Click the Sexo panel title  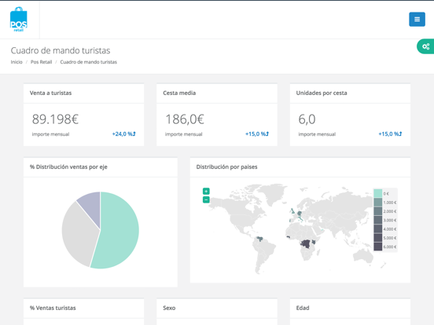[169, 308]
